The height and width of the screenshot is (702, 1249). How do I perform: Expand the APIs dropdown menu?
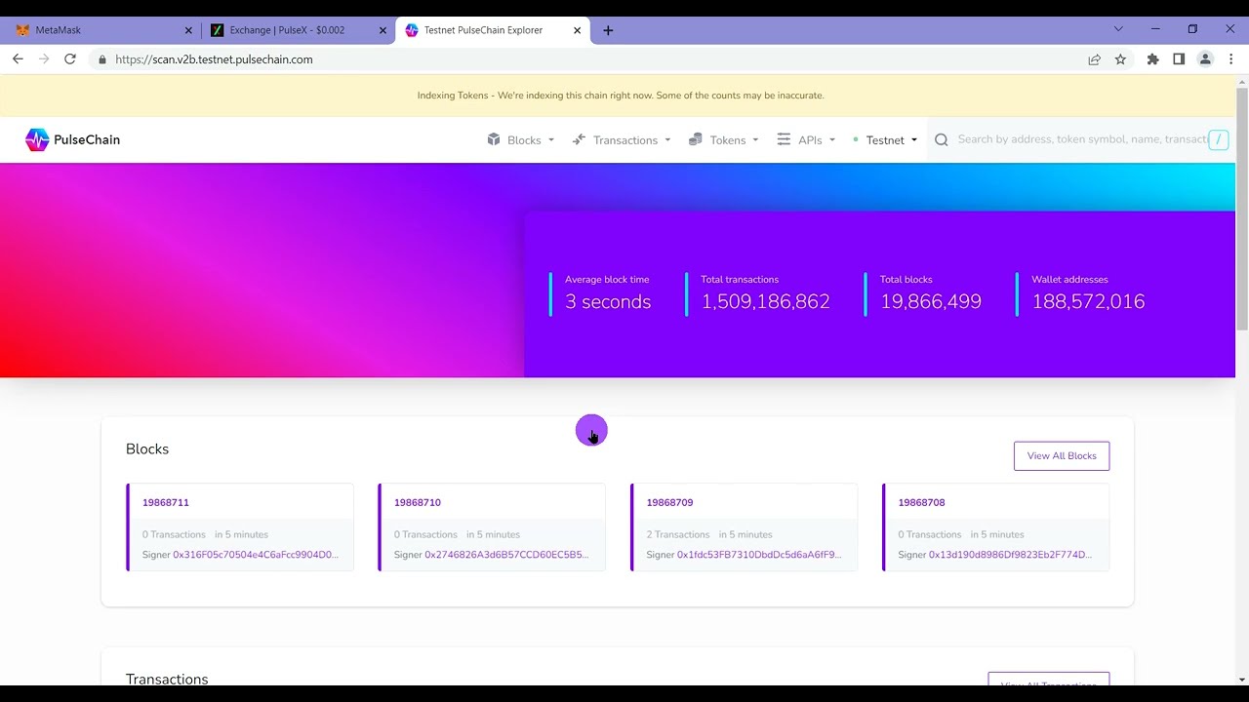806,139
